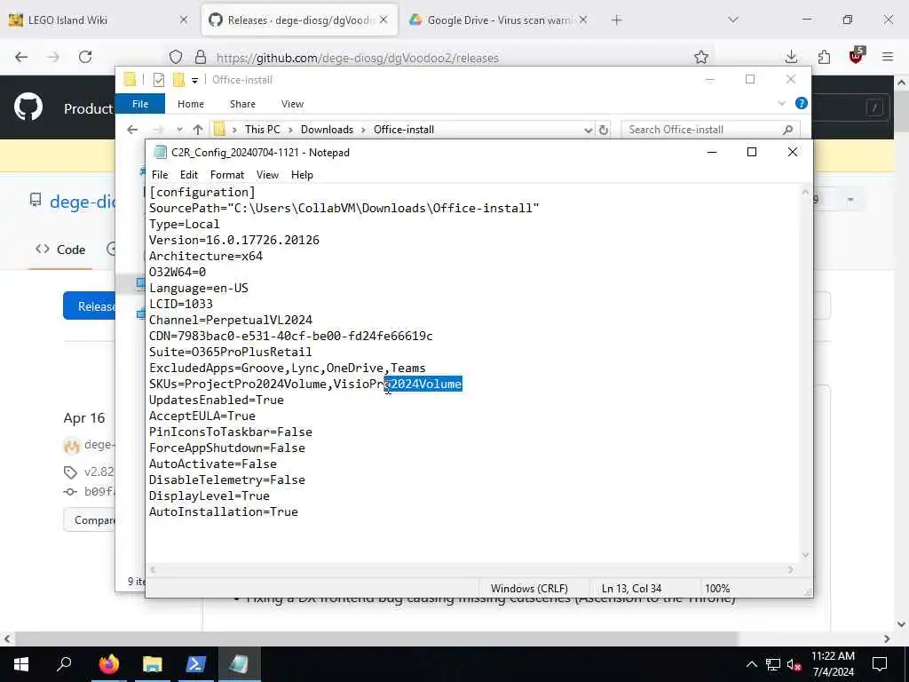Expand the Explorer ribbon chevron

781,103
